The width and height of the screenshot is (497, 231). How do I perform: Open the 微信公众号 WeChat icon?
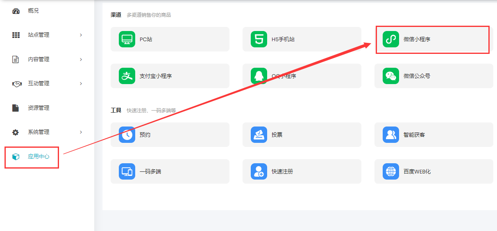point(390,76)
